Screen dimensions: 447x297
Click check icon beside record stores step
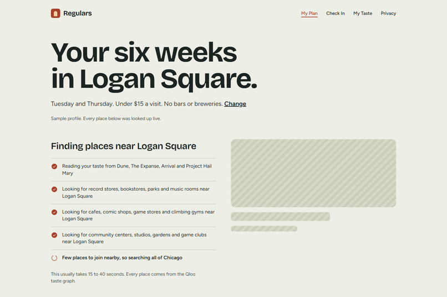pos(54,189)
